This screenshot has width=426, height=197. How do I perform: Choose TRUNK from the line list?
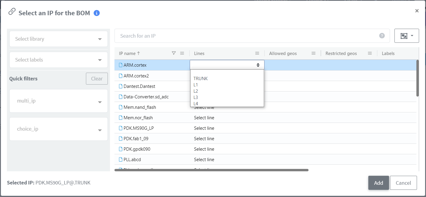coord(201,79)
